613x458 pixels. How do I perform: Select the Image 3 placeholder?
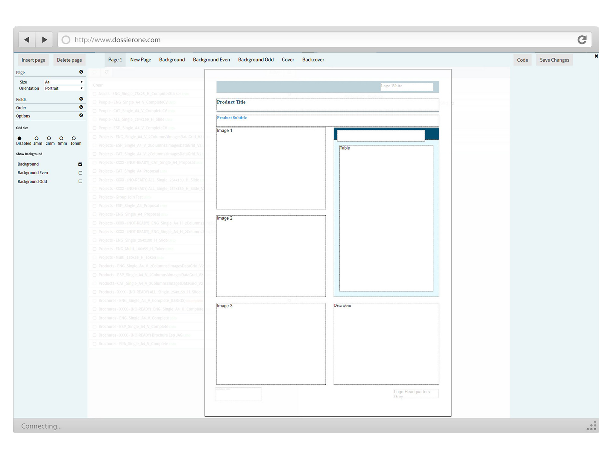coord(271,344)
